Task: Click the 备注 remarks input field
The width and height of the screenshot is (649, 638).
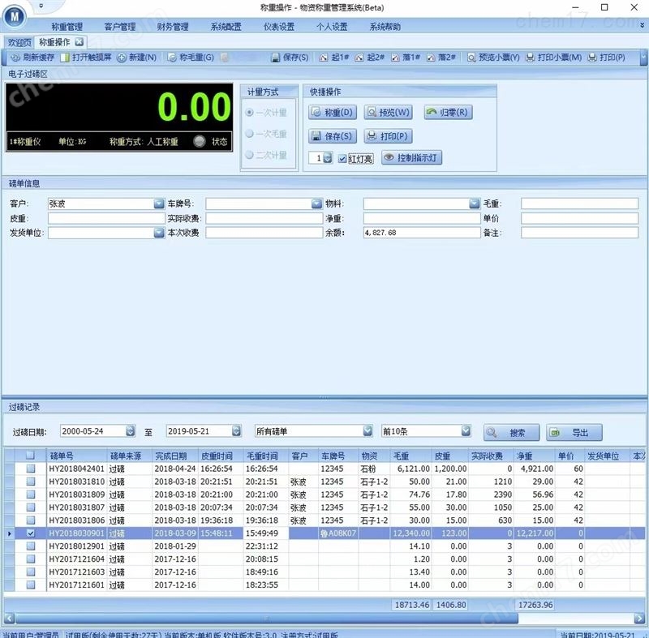Action: pos(580,233)
